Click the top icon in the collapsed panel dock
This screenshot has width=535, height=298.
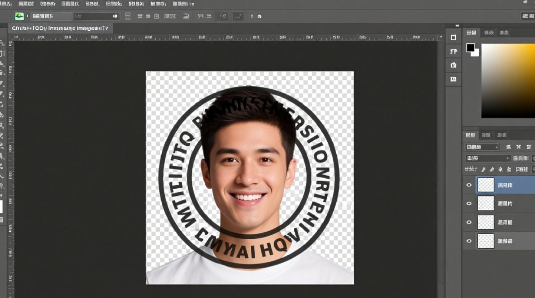pos(453,37)
